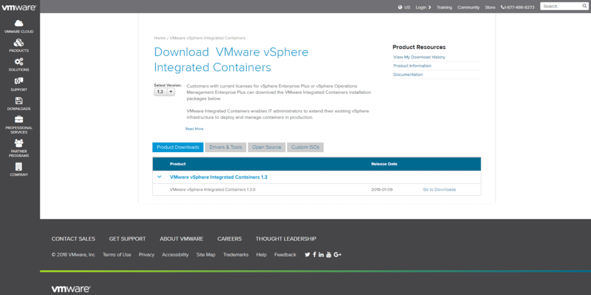Viewport: 591px width, 295px height.
Task: Open the Select Version 1.3 dropdown
Action: pos(164,92)
